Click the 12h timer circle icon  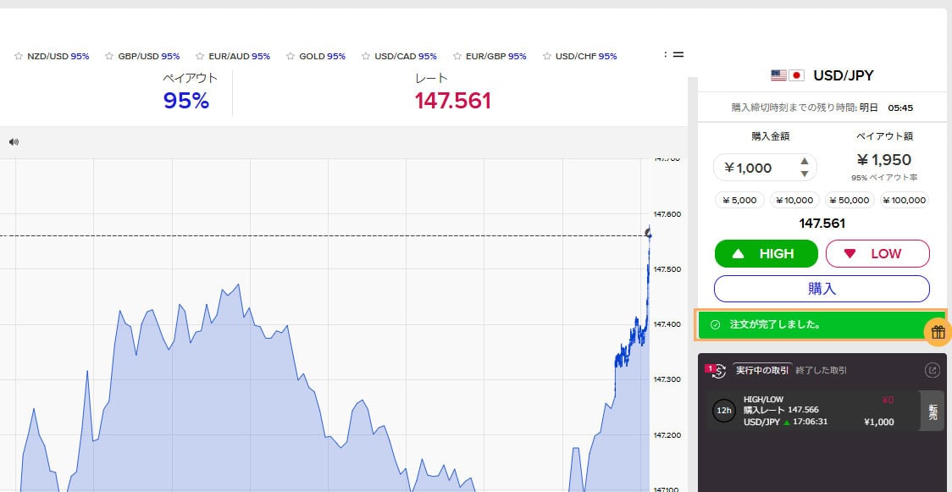pos(723,411)
